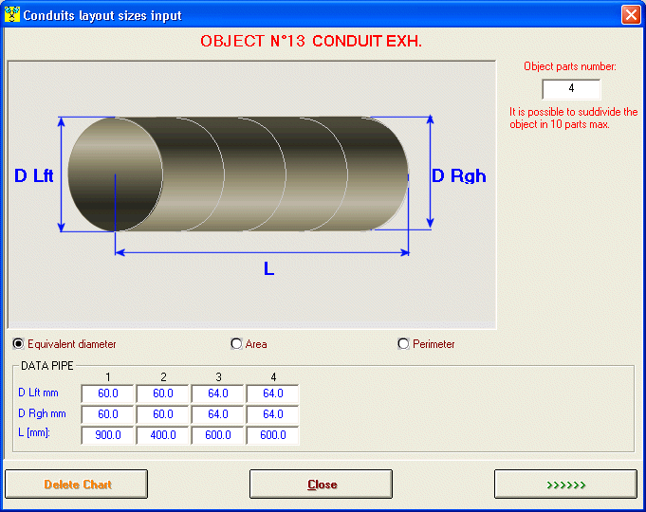Screen dimensions: 646x512
Task: Click the 'D Rgh mm' row label
Action: [x=42, y=413]
